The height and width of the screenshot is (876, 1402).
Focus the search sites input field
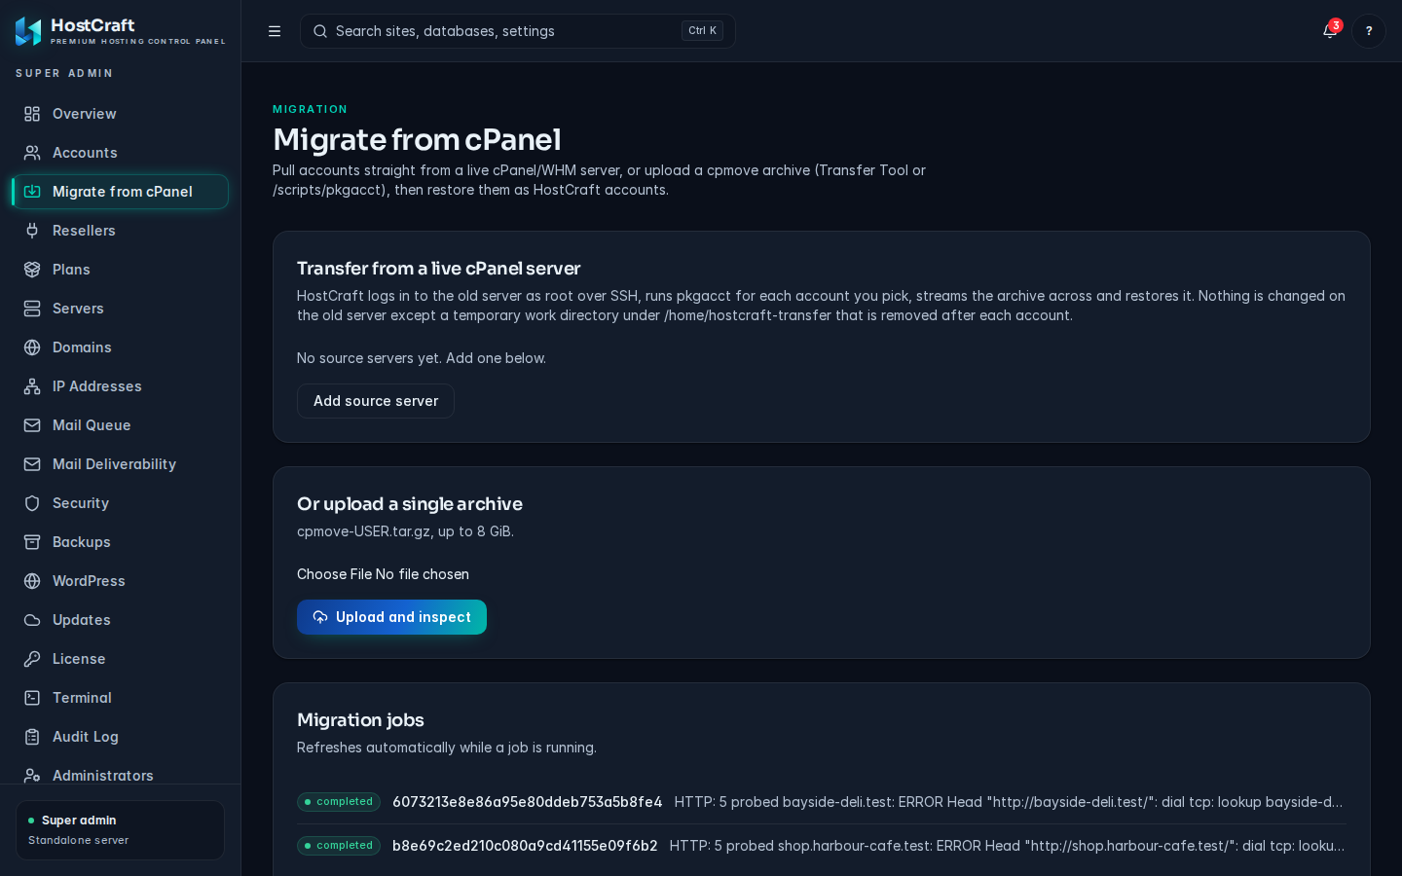(x=518, y=31)
